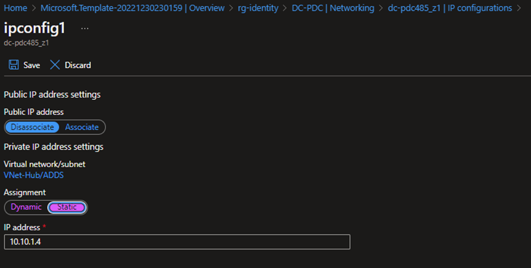Image resolution: width=531 pixels, height=268 pixels.
Task: Return to dc-pdc485_z1 IP configurations breadcrumb
Action: (449, 8)
